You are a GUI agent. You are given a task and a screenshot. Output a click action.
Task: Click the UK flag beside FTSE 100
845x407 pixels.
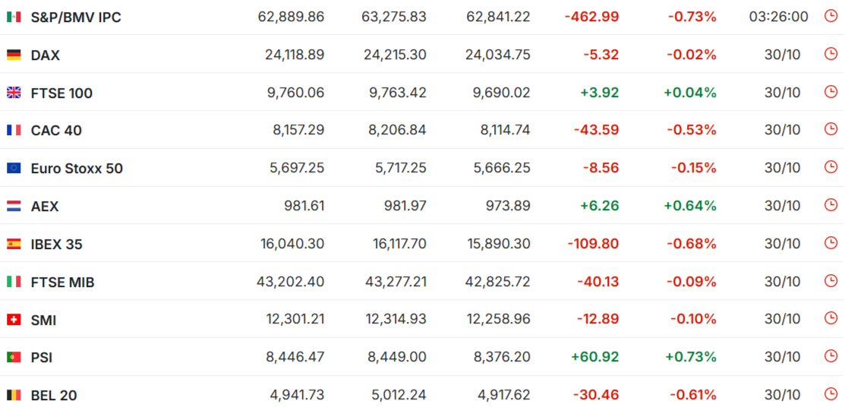[x=14, y=93]
